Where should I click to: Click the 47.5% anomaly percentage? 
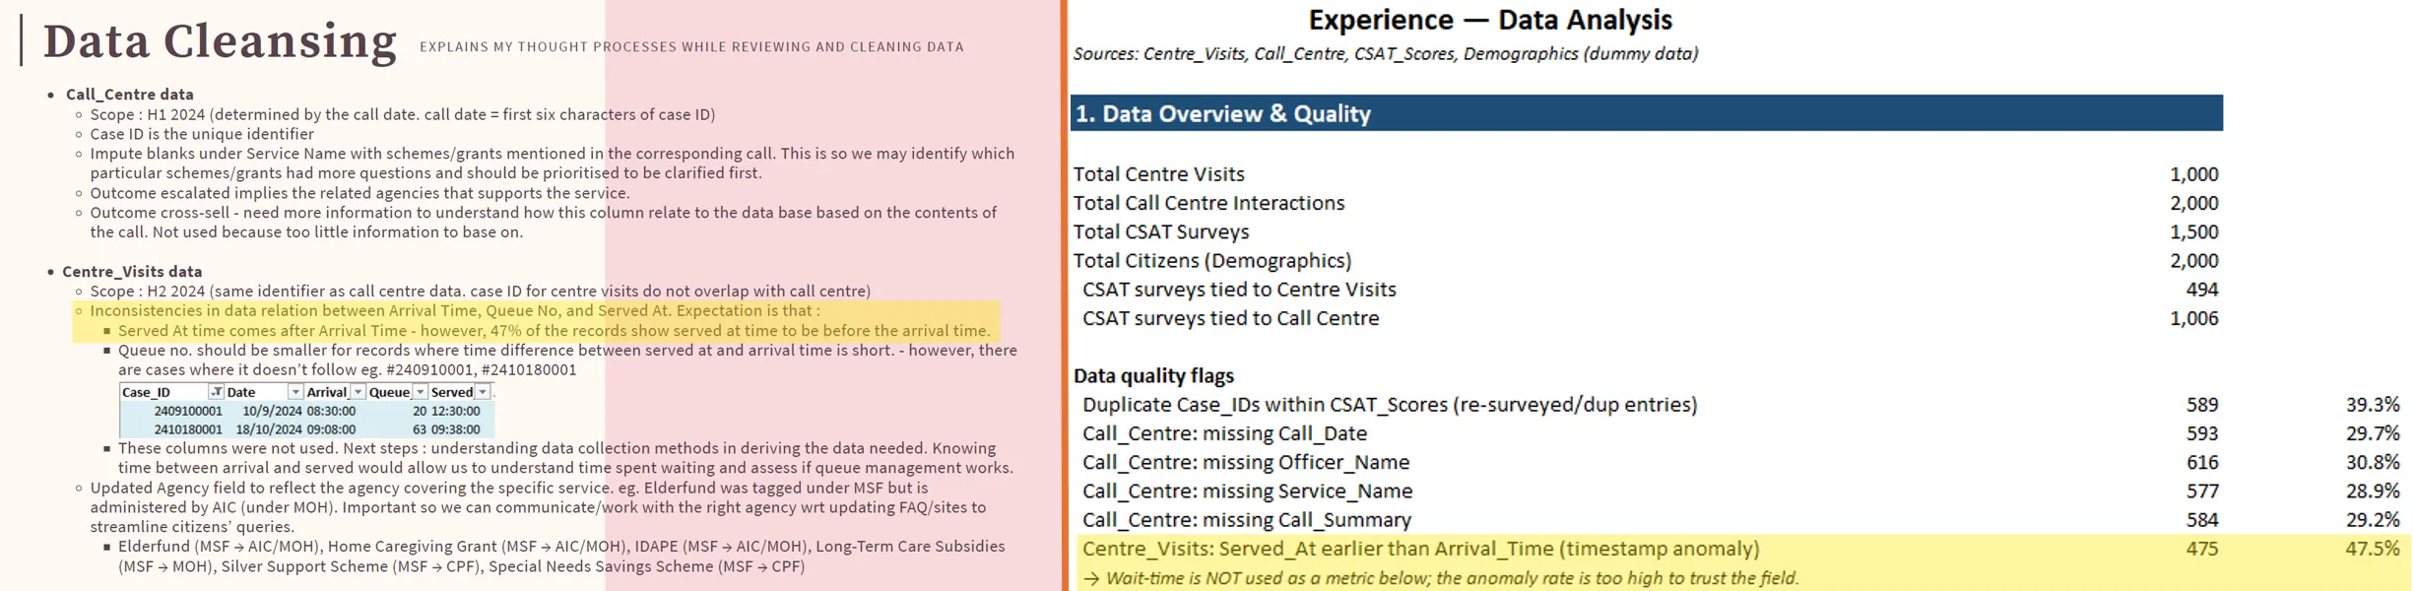tap(2372, 549)
